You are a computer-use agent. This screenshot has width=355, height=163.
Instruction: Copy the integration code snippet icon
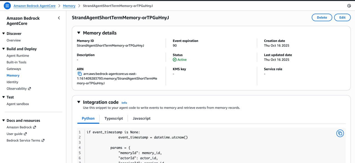(340, 133)
